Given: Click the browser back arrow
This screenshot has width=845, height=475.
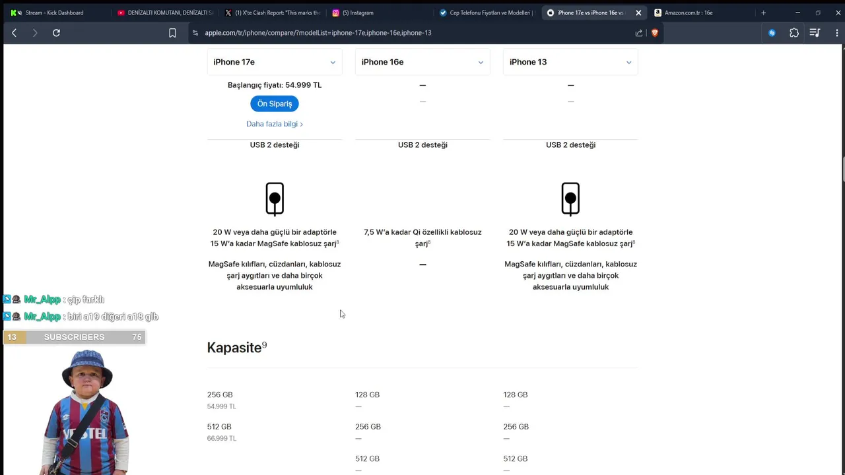Looking at the screenshot, I should pyautogui.click(x=14, y=33).
